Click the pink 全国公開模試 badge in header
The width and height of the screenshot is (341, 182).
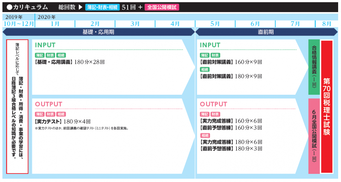(x=162, y=7)
